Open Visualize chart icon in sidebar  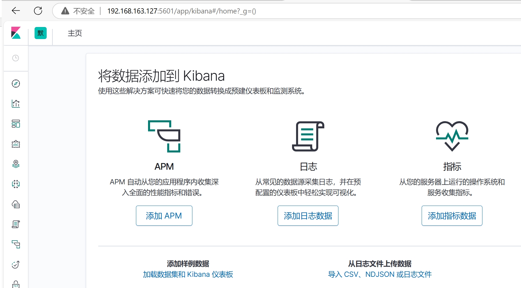tap(16, 104)
